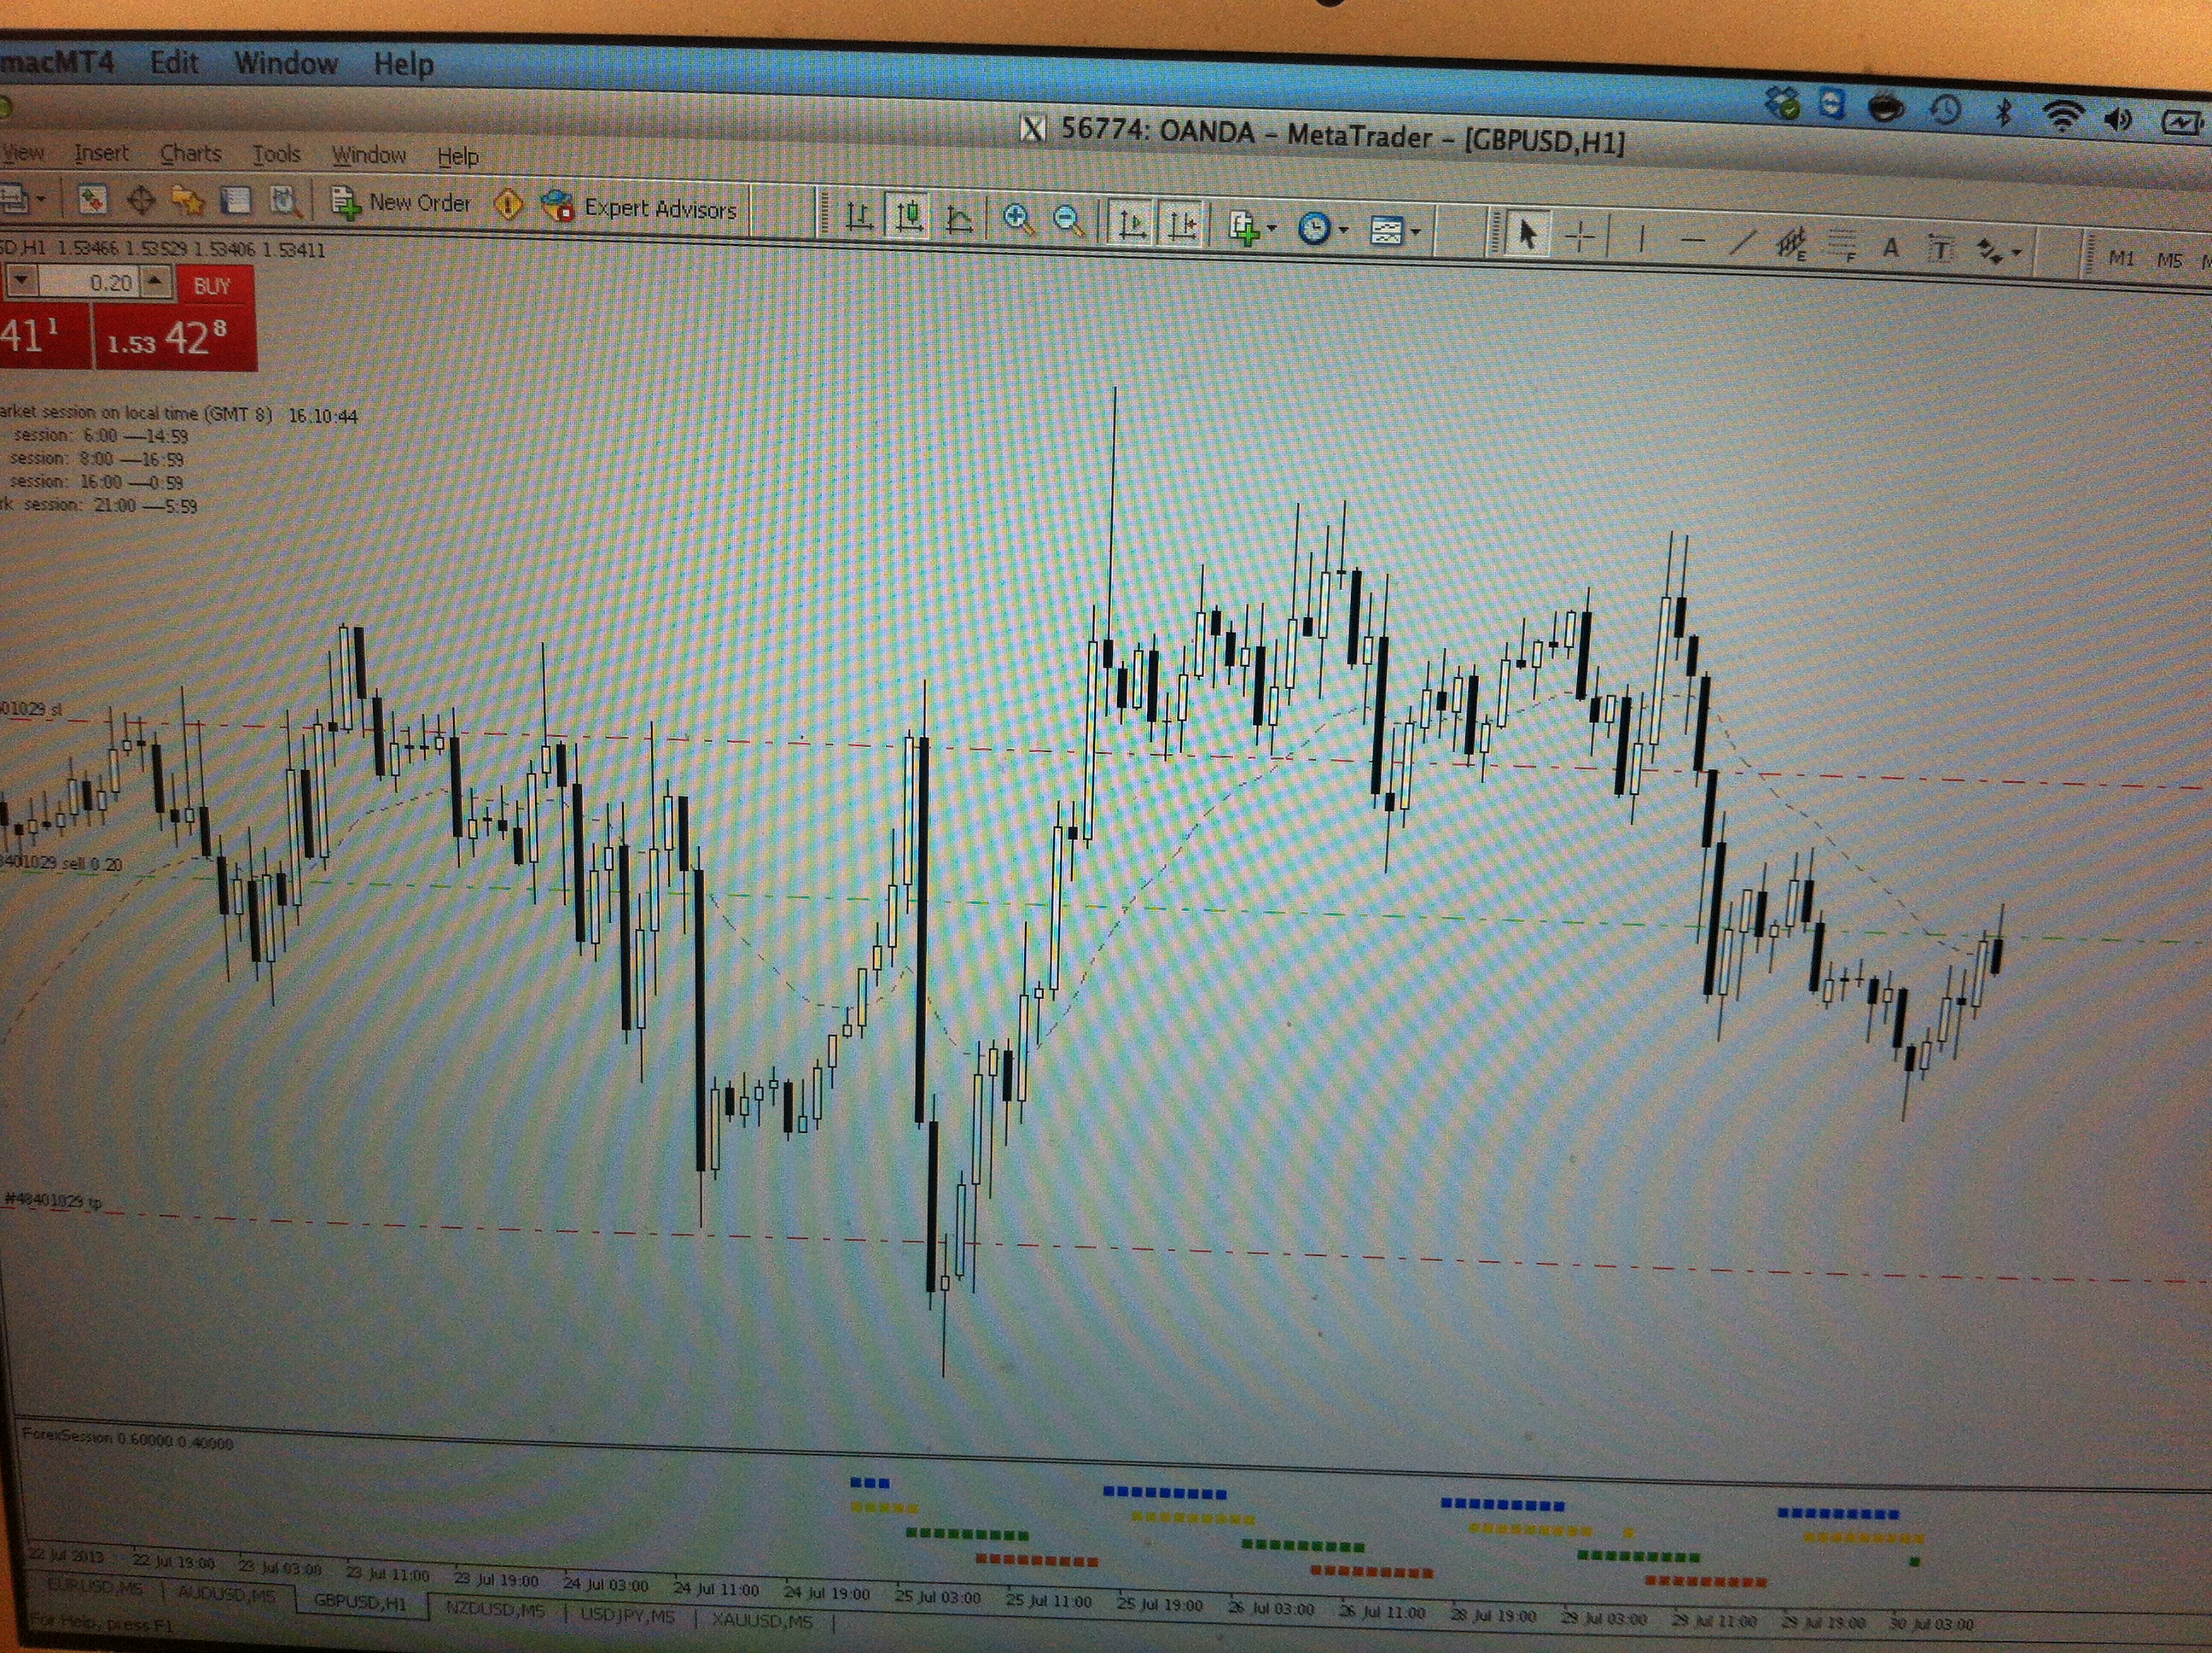Select the horizontal line tool

point(1692,240)
